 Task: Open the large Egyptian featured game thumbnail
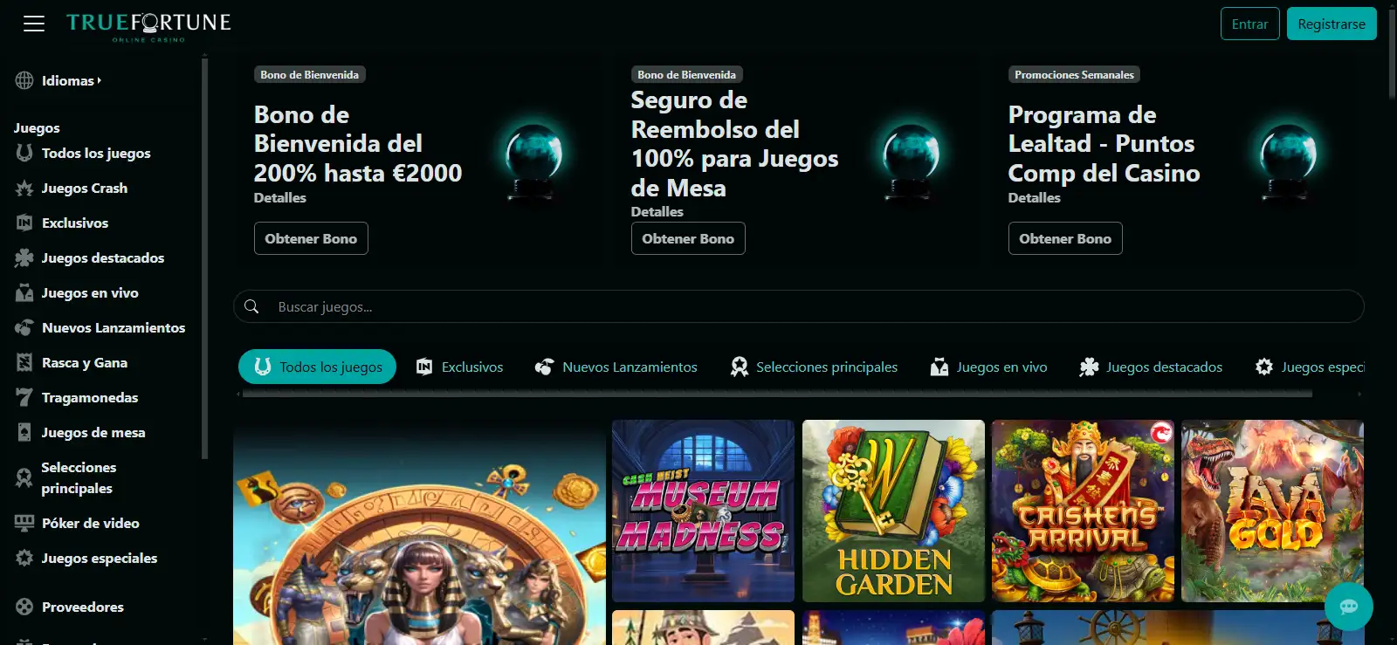(419, 532)
